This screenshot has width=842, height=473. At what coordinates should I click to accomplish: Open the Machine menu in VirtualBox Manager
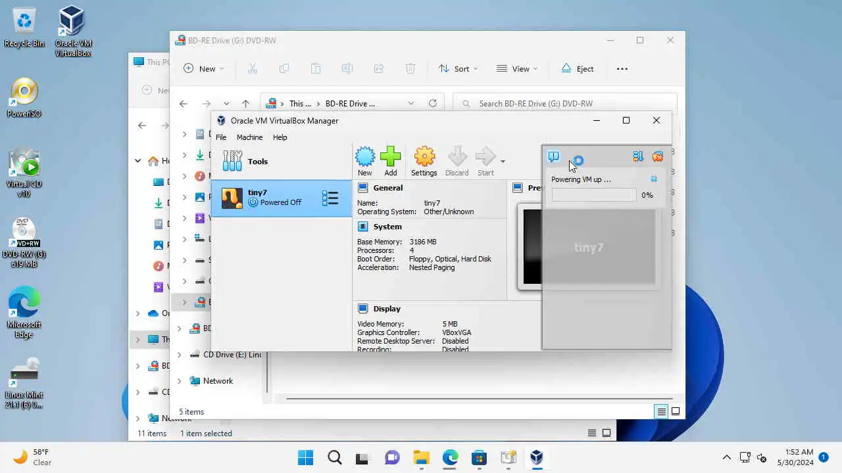pos(249,137)
